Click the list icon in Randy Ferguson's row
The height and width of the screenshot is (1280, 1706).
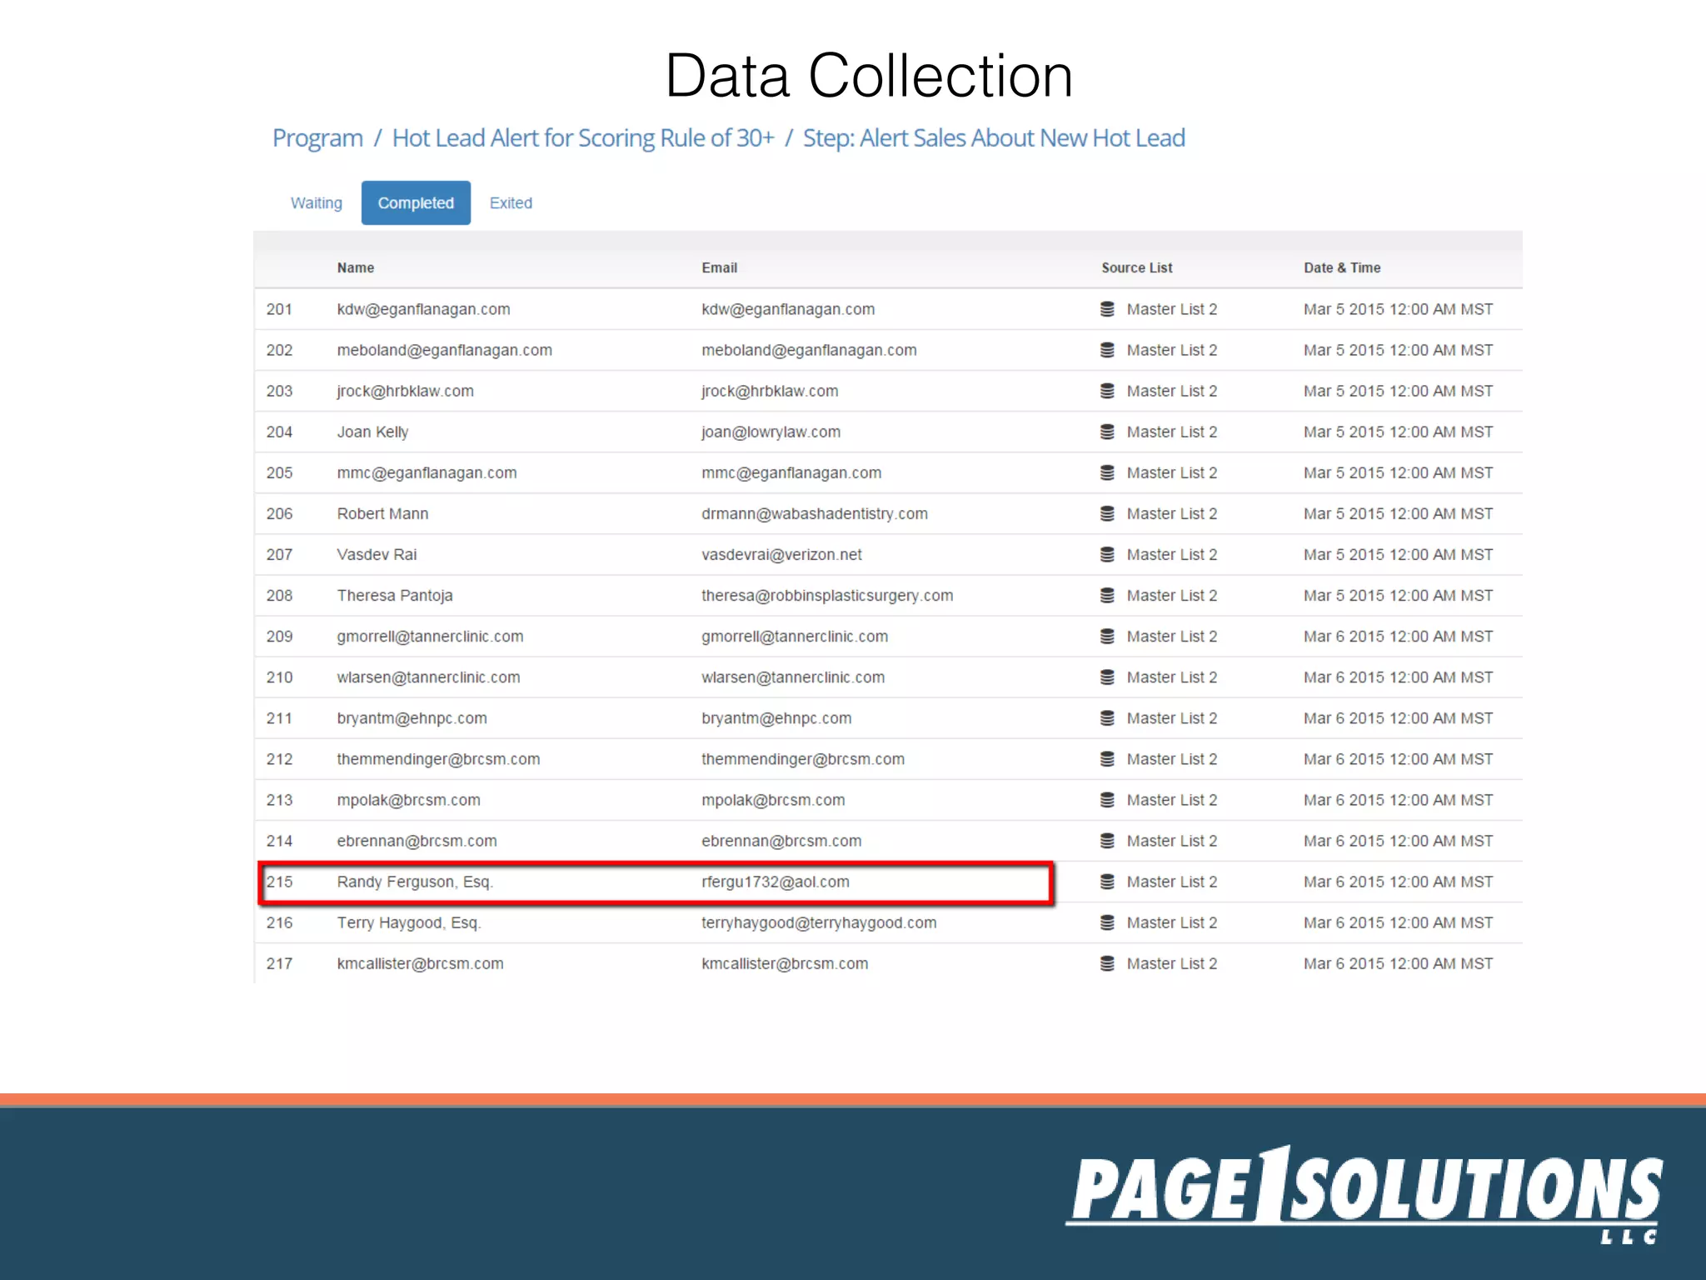point(1107,881)
